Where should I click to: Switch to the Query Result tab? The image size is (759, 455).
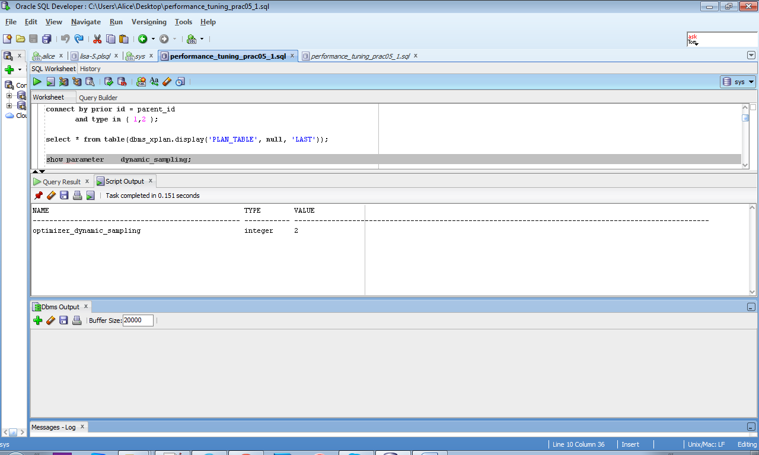coord(62,182)
